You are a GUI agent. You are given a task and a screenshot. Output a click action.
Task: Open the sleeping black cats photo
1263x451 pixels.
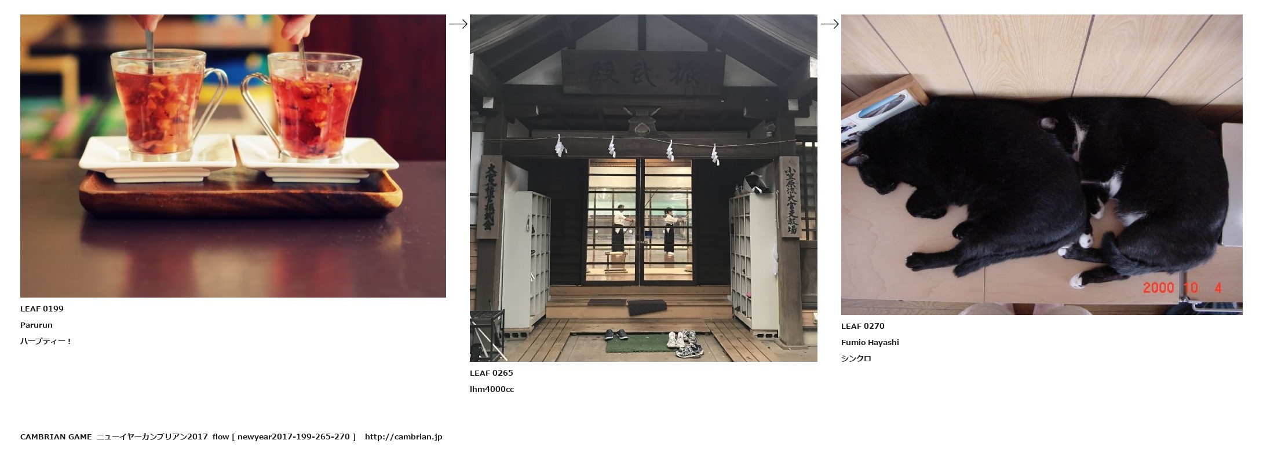click(x=1042, y=164)
